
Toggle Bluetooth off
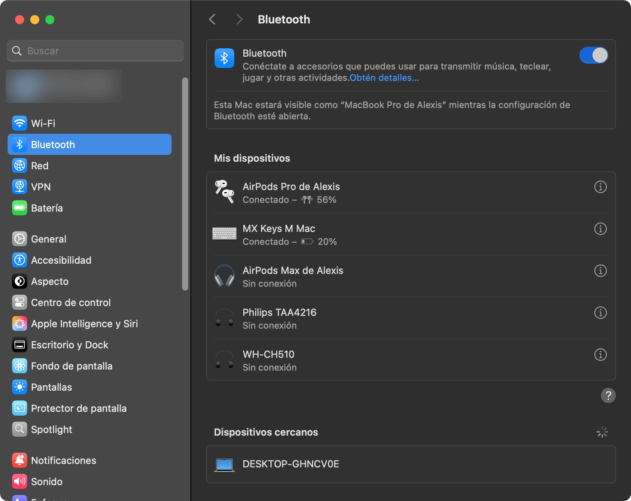coord(594,55)
